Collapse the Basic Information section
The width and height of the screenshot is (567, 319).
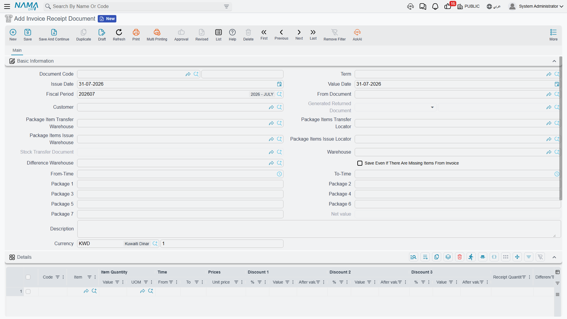click(x=554, y=61)
